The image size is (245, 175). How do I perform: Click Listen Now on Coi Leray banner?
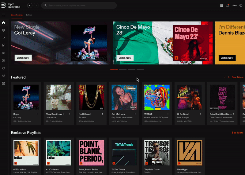point(23,58)
